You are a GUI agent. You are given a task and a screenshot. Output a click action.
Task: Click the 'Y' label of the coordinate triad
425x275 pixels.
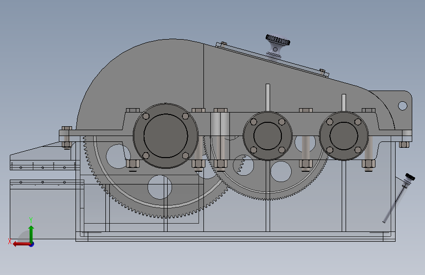click(31, 220)
